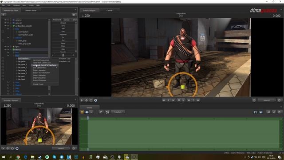
Task: Expand the Legs group
Action: click(x=8, y=88)
